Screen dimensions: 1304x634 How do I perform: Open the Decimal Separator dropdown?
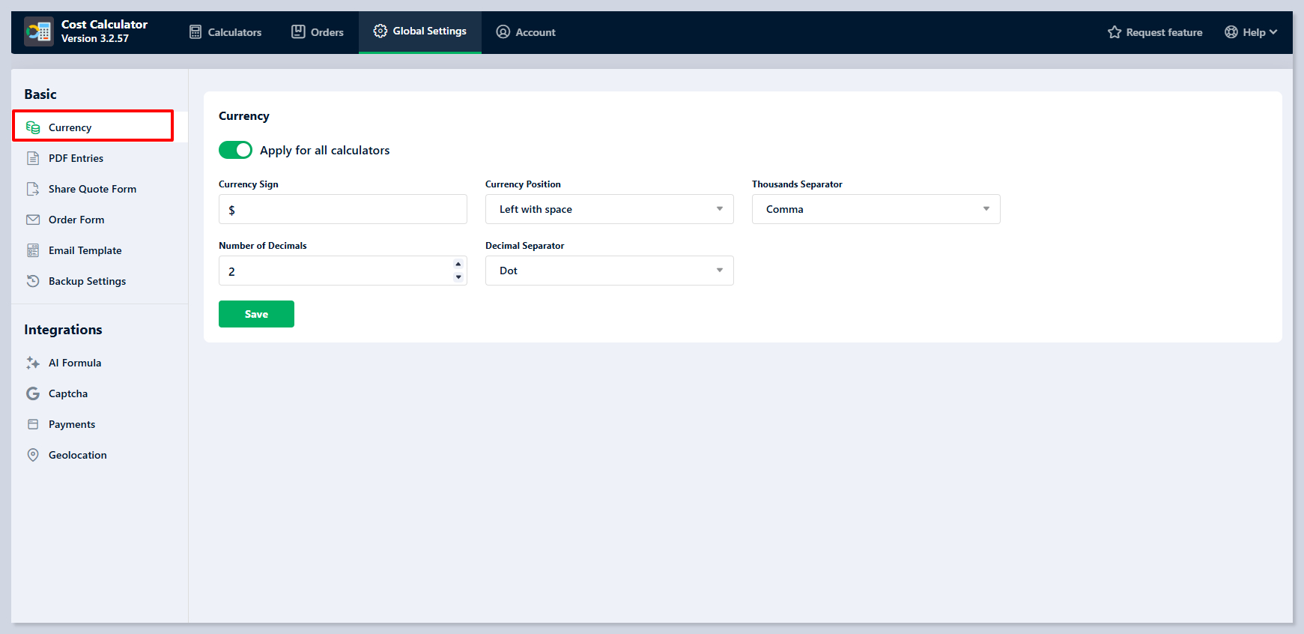click(609, 271)
